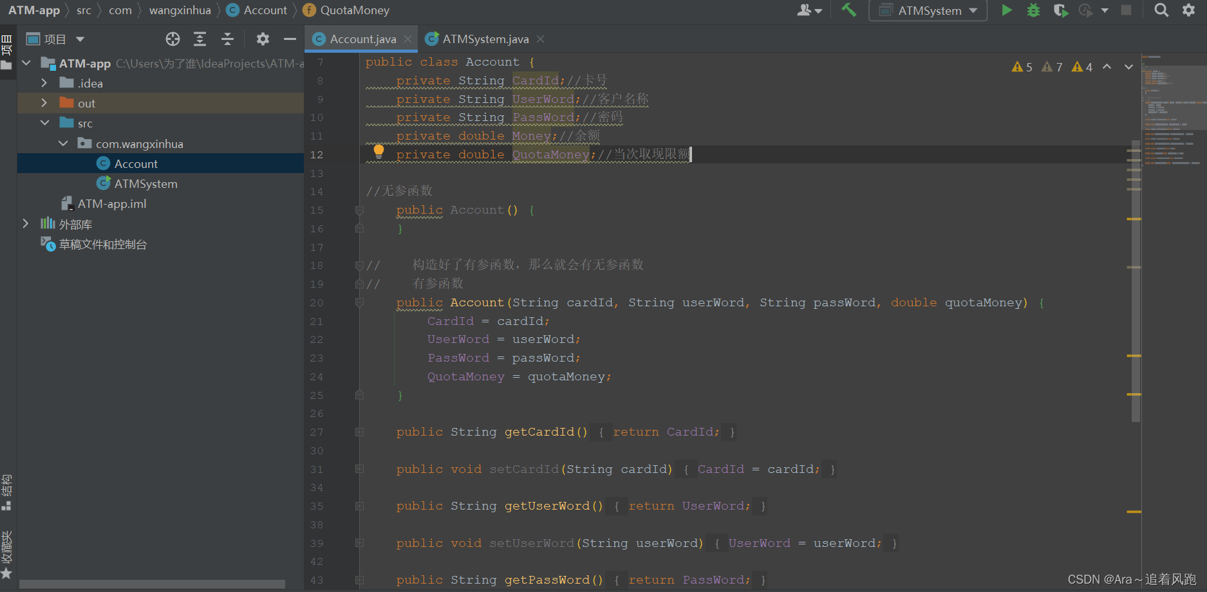Expand folded getCardId method at line 27
This screenshot has width=1207, height=592.
360,432
